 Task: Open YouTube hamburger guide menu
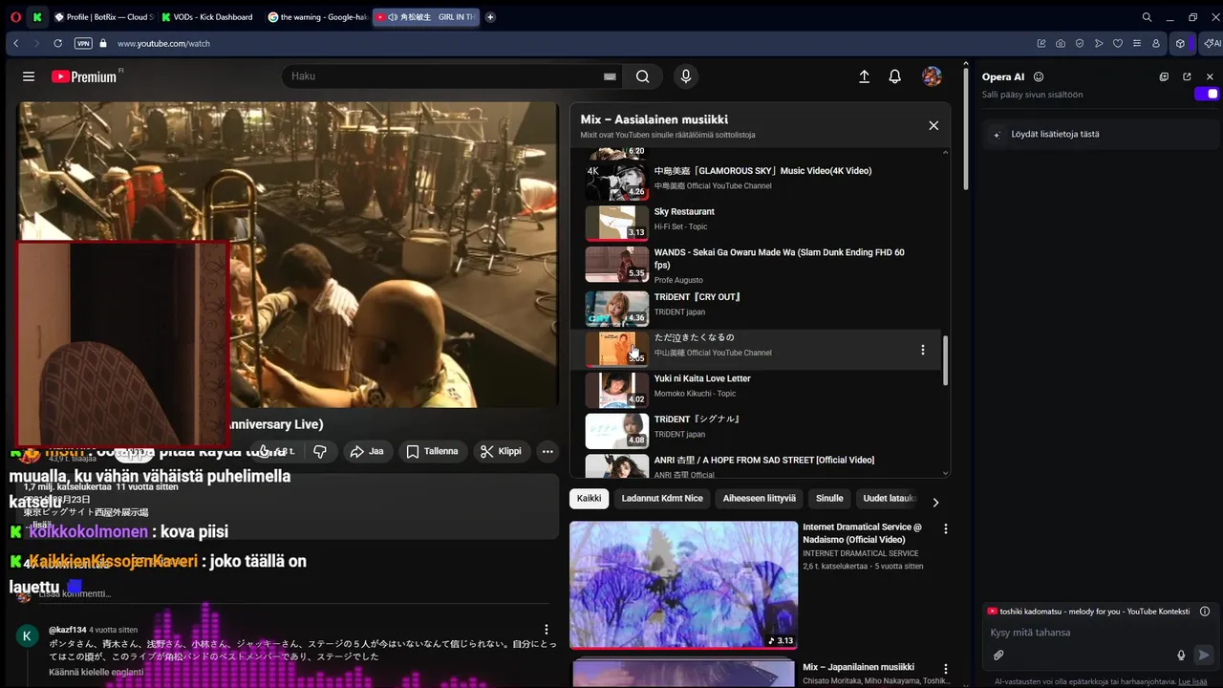(x=29, y=76)
